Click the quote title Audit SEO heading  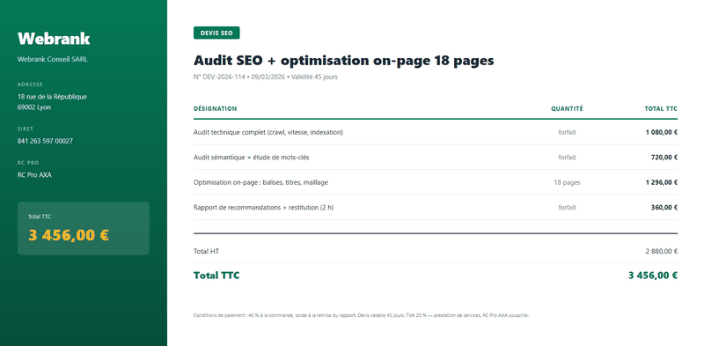pyautogui.click(x=343, y=60)
